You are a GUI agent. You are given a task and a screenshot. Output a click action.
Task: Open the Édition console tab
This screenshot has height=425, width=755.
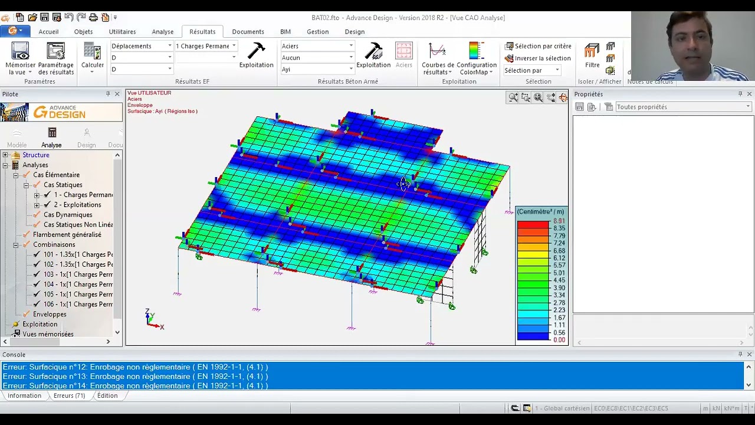tap(107, 395)
